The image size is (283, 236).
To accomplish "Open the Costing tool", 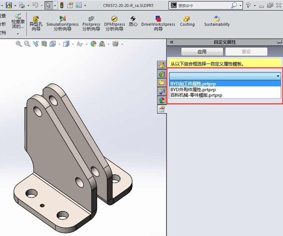I will click(187, 21).
